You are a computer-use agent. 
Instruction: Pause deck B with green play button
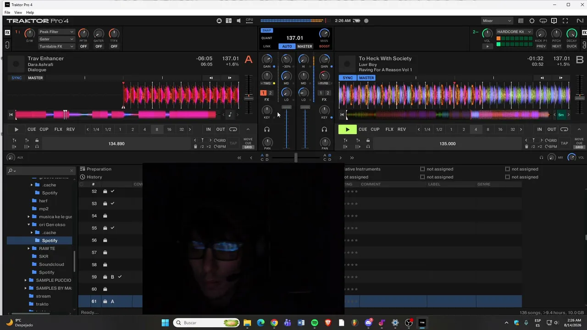point(347,130)
